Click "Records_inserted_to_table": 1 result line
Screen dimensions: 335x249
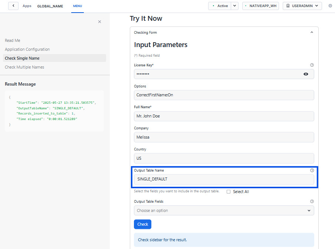coord(46,113)
